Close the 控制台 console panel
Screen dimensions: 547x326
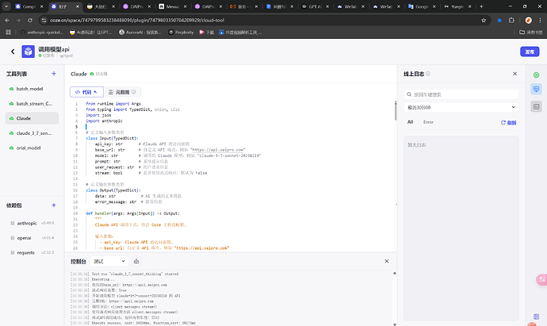pyautogui.click(x=387, y=261)
